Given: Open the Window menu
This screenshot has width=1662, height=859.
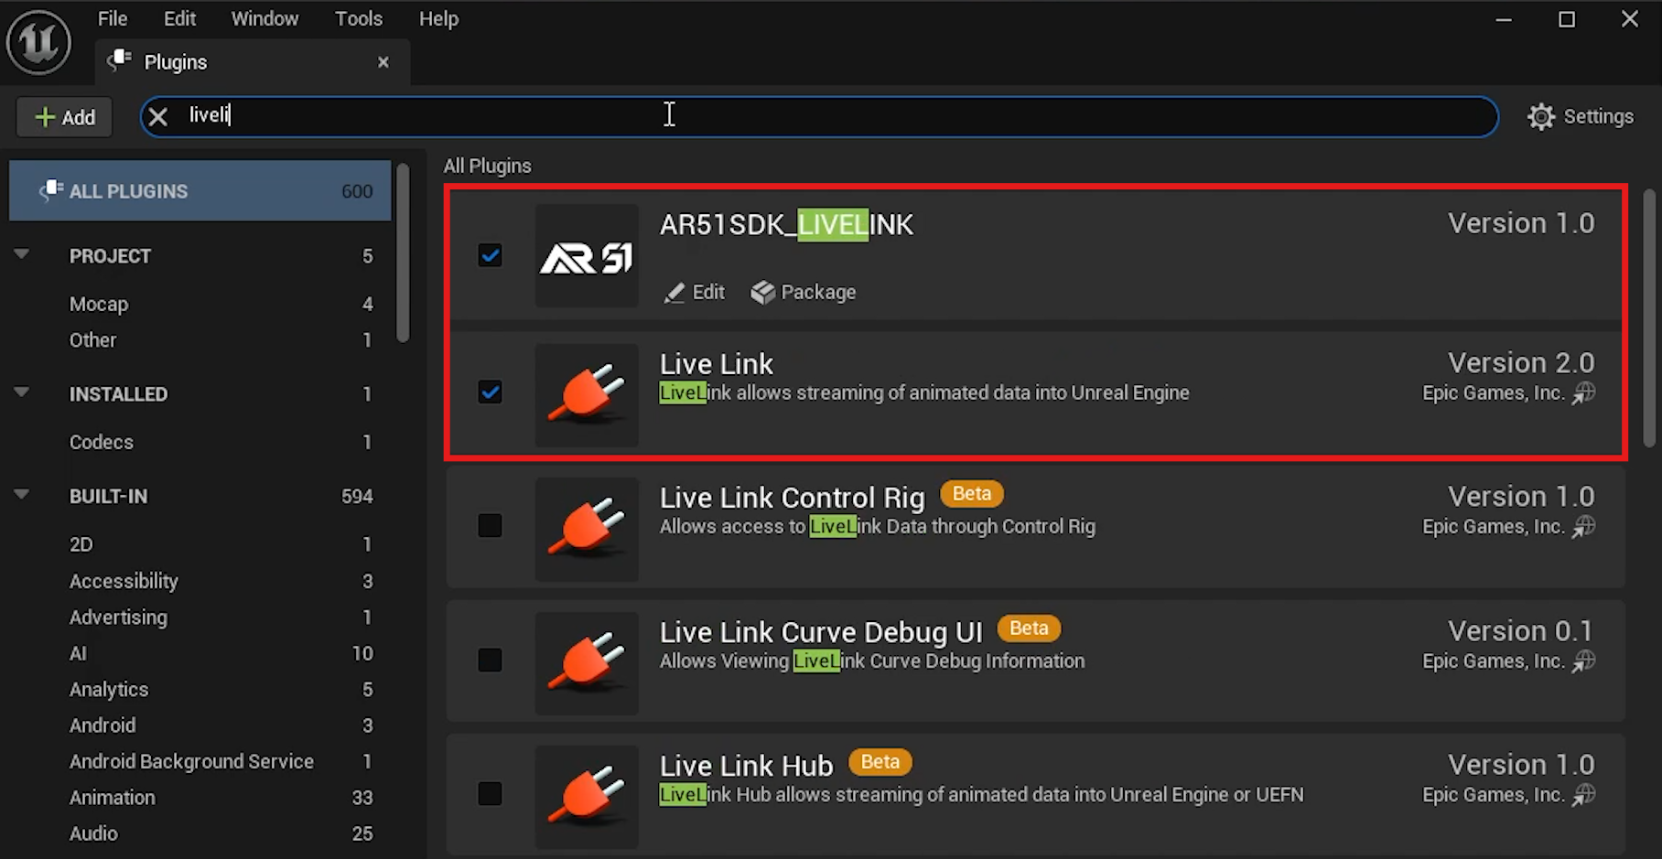Looking at the screenshot, I should [x=264, y=18].
